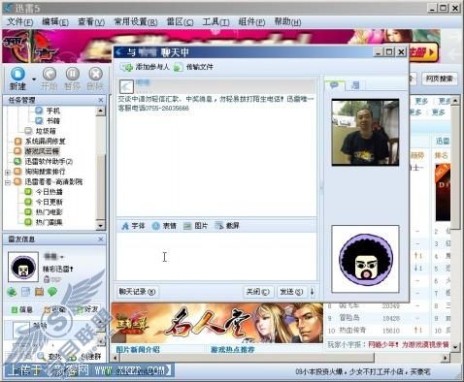The width and height of the screenshot is (464, 382).
Task: Switch to the 好友 tab
Action: [x=87, y=309]
